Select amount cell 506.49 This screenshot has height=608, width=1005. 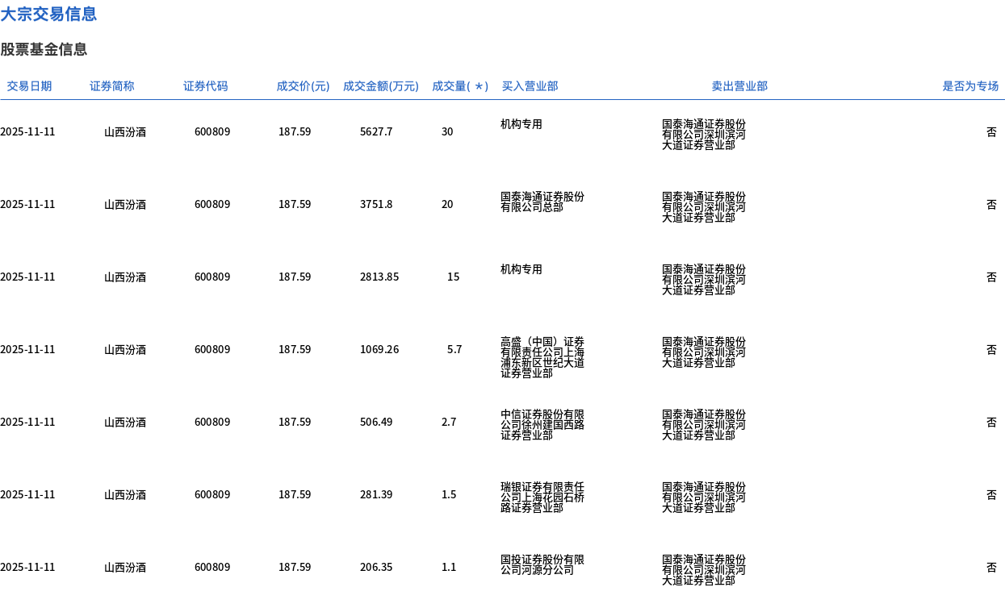376,422
